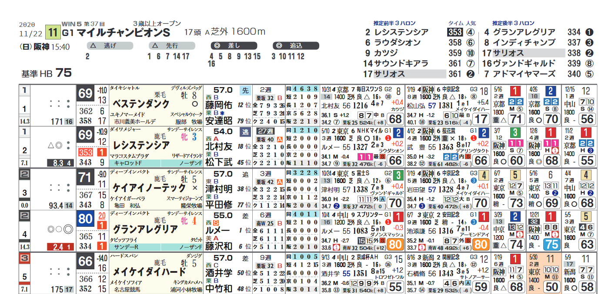The width and height of the screenshot is (615, 294).
Task: Click the blue 2nd badge for NHKマイル
Action: click(x=398, y=133)
